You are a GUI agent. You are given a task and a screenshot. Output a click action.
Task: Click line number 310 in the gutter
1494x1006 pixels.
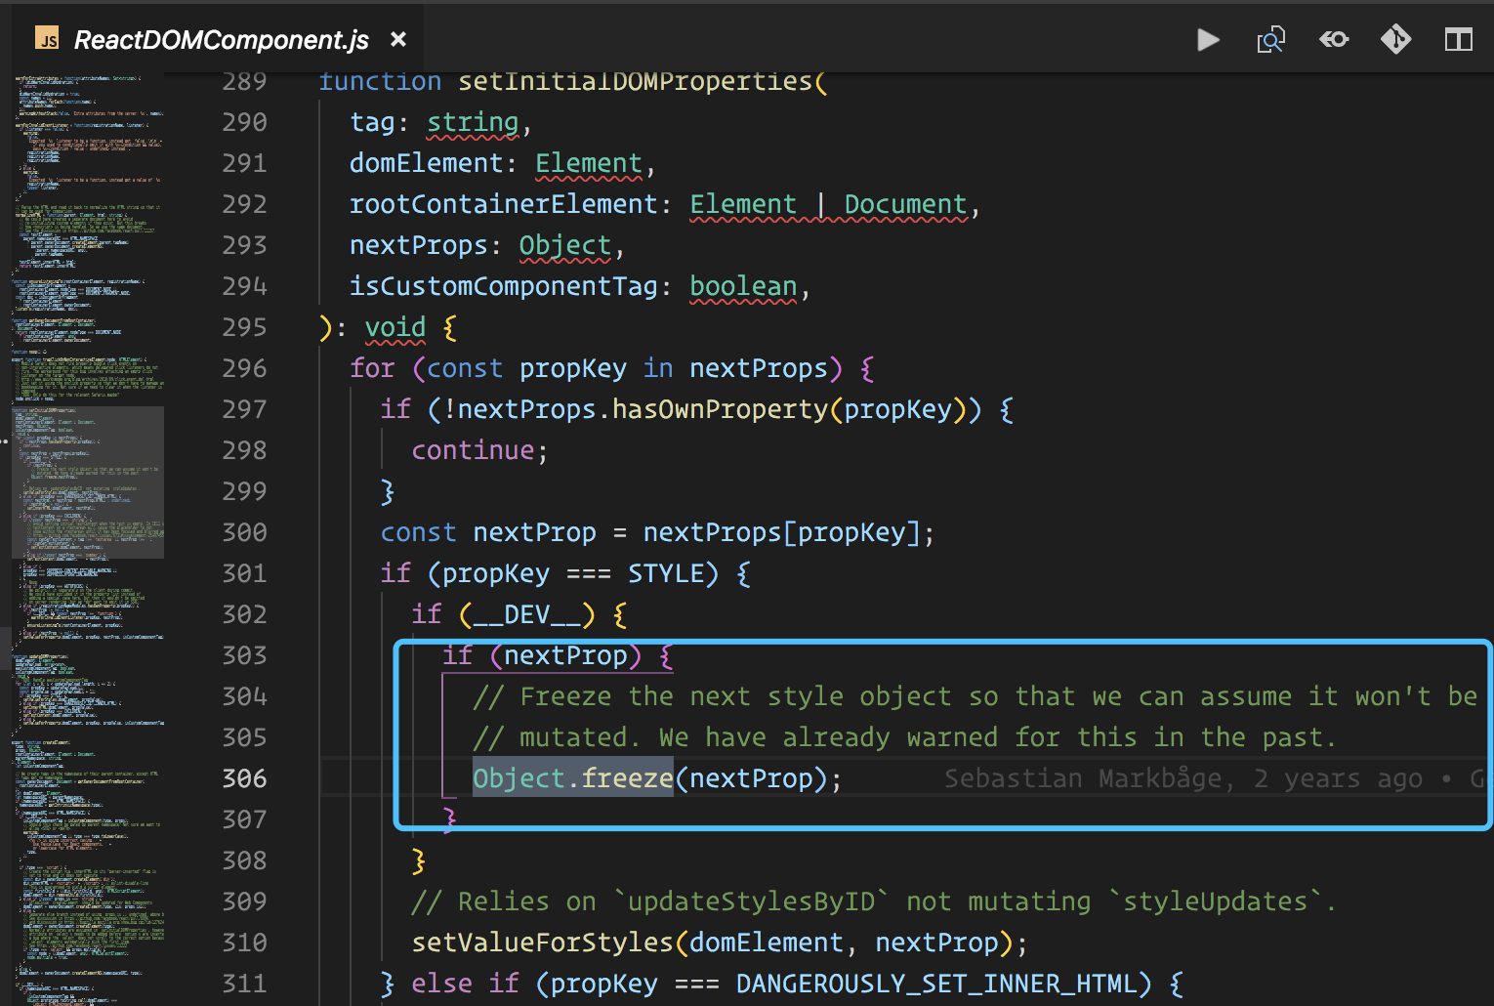(244, 943)
